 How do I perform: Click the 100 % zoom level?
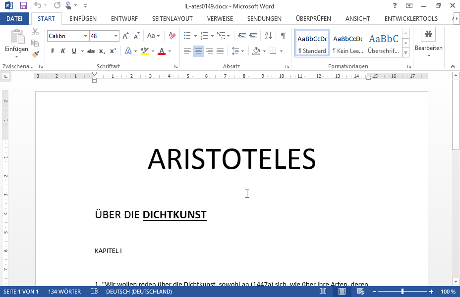tap(448, 292)
